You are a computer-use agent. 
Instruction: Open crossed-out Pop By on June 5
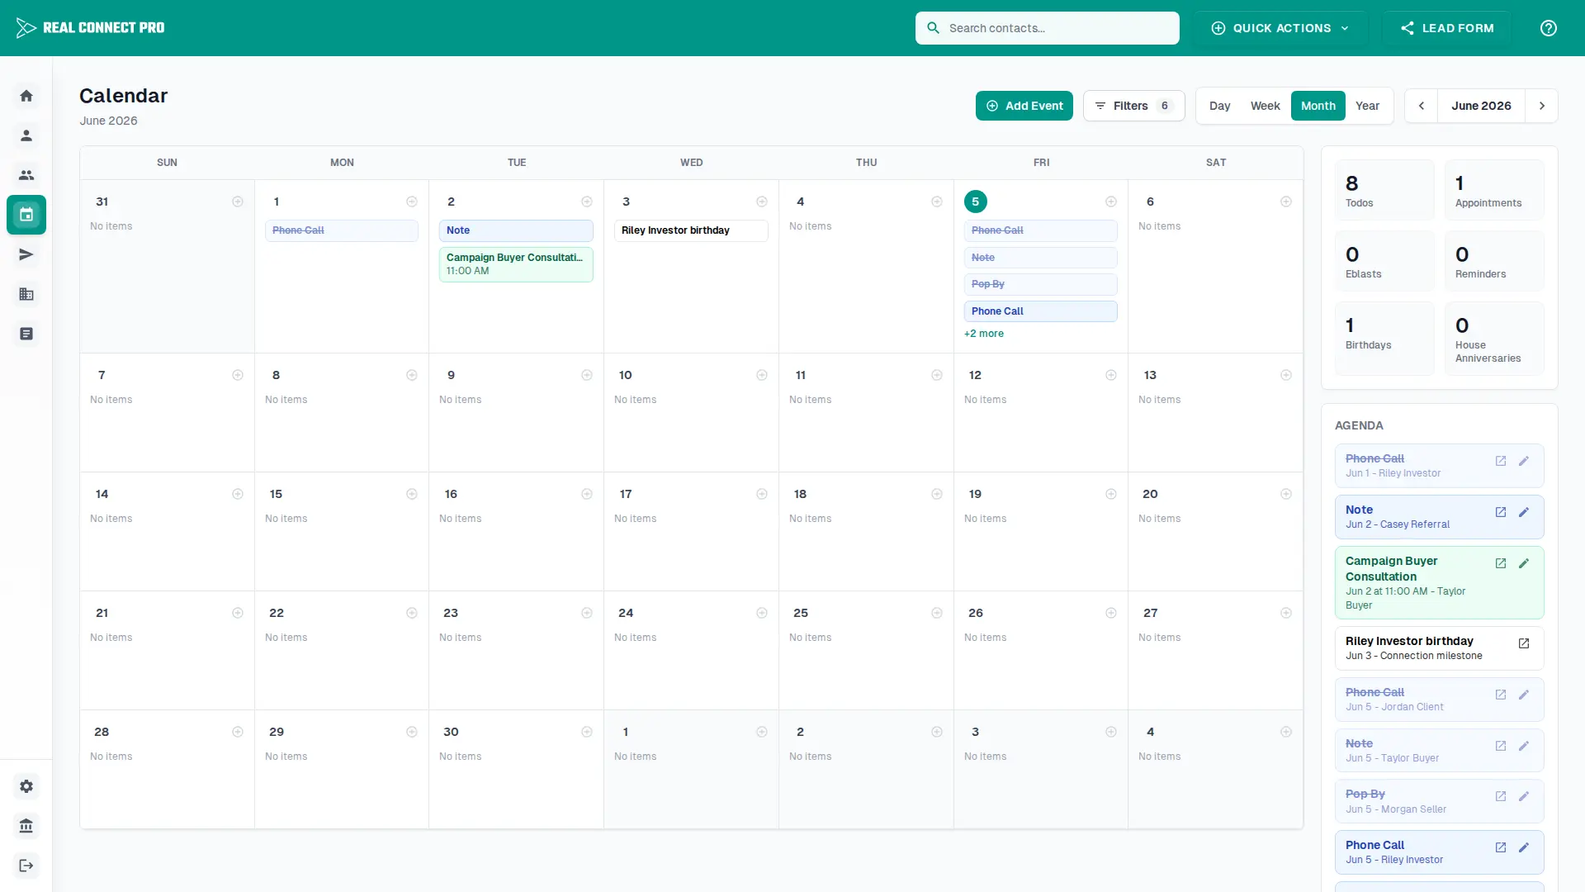click(x=1040, y=284)
